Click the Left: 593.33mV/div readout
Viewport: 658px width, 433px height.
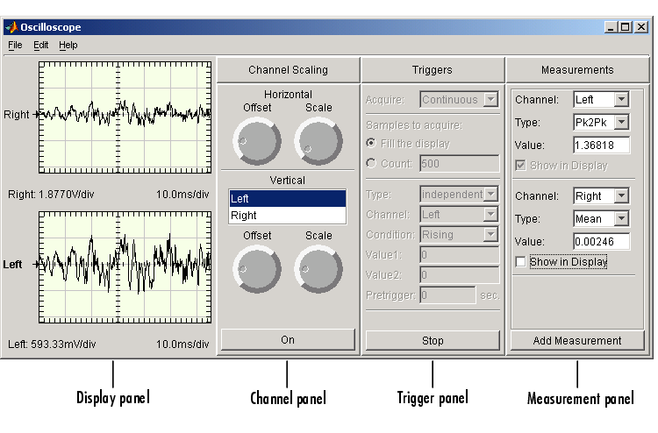pyautogui.click(x=52, y=344)
